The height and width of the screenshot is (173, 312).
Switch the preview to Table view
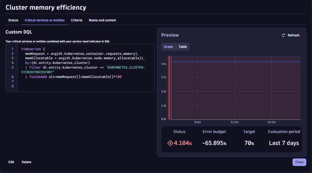pyautogui.click(x=182, y=46)
